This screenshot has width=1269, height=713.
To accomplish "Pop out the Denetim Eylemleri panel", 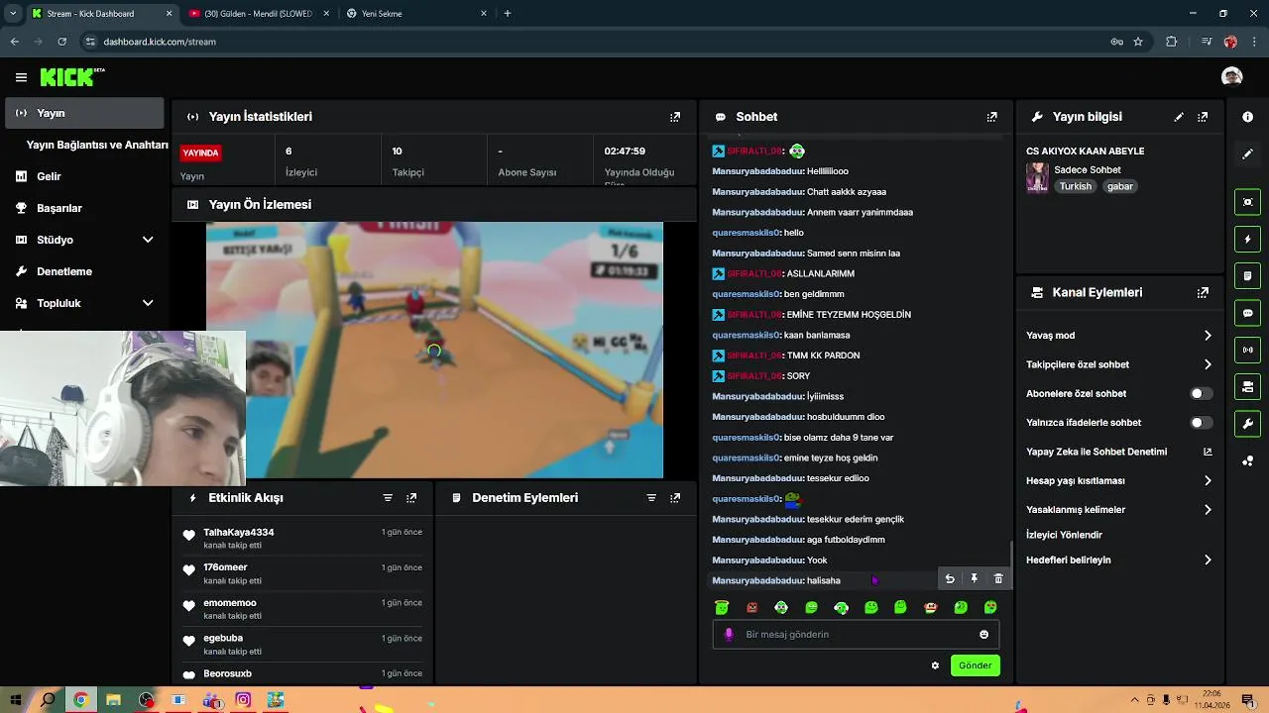I will click(x=675, y=498).
